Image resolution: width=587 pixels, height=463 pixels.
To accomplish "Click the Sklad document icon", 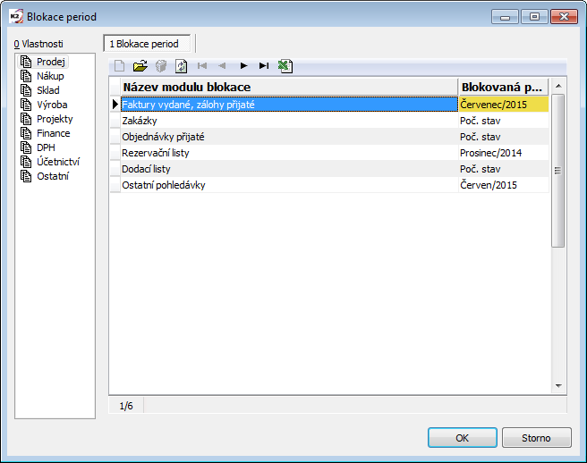I will point(26,90).
